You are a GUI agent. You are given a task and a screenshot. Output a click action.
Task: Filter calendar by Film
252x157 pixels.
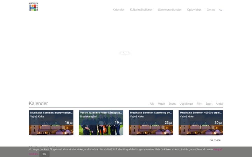199,104
